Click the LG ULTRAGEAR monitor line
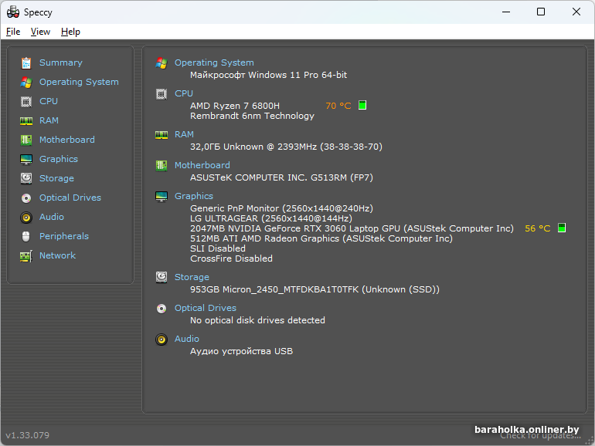595x446 pixels. click(x=271, y=218)
